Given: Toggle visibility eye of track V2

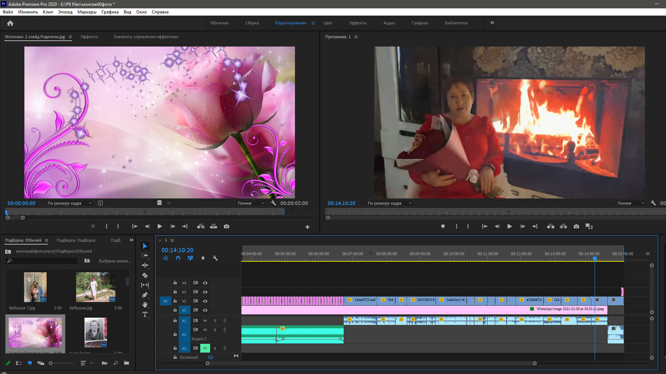Looking at the screenshot, I should pos(205,301).
